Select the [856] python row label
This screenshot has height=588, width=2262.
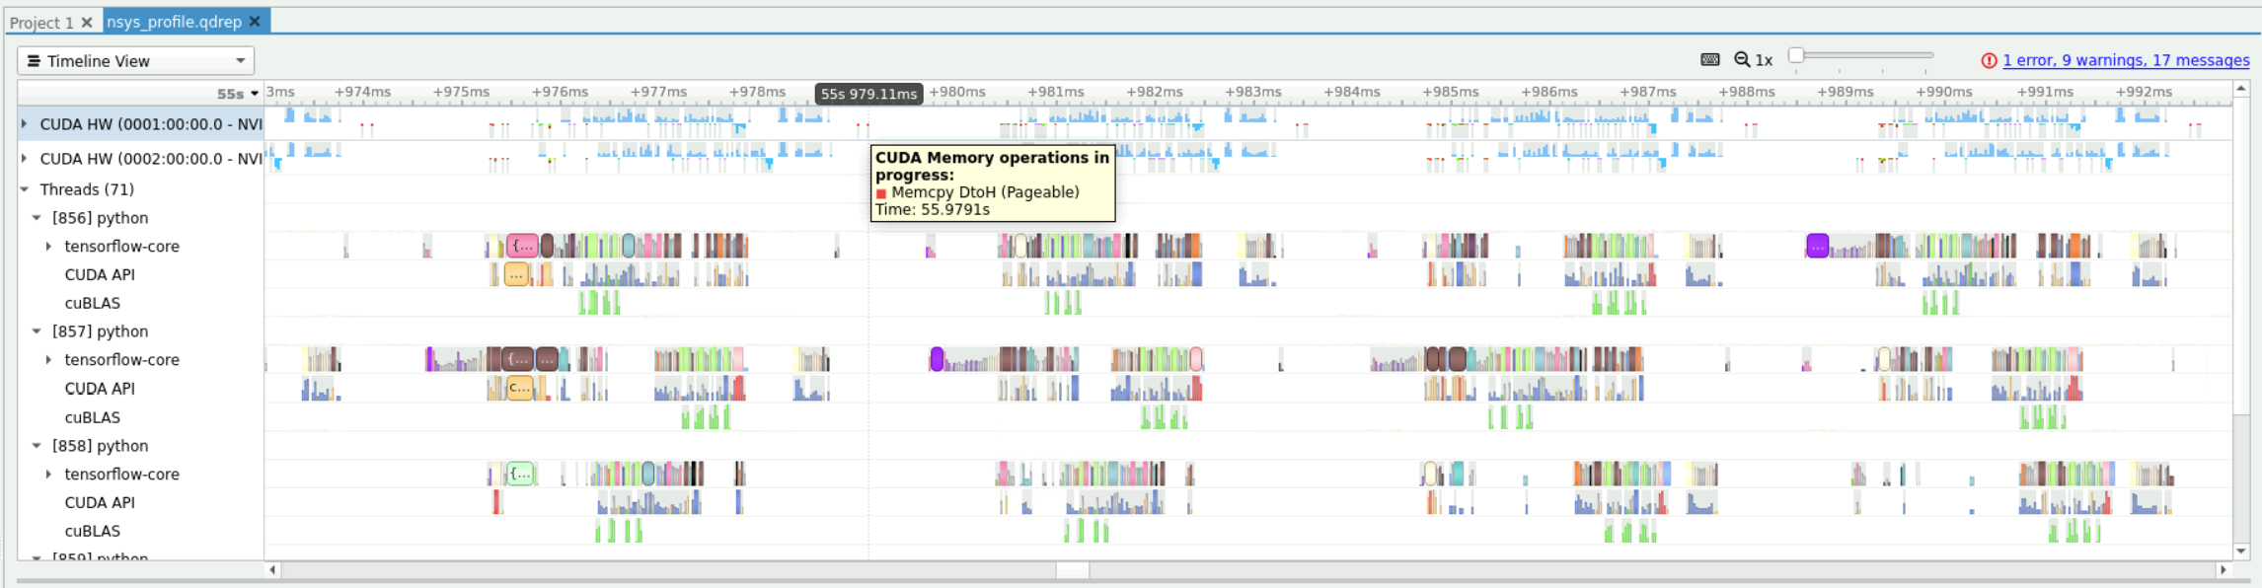pyautogui.click(x=101, y=218)
